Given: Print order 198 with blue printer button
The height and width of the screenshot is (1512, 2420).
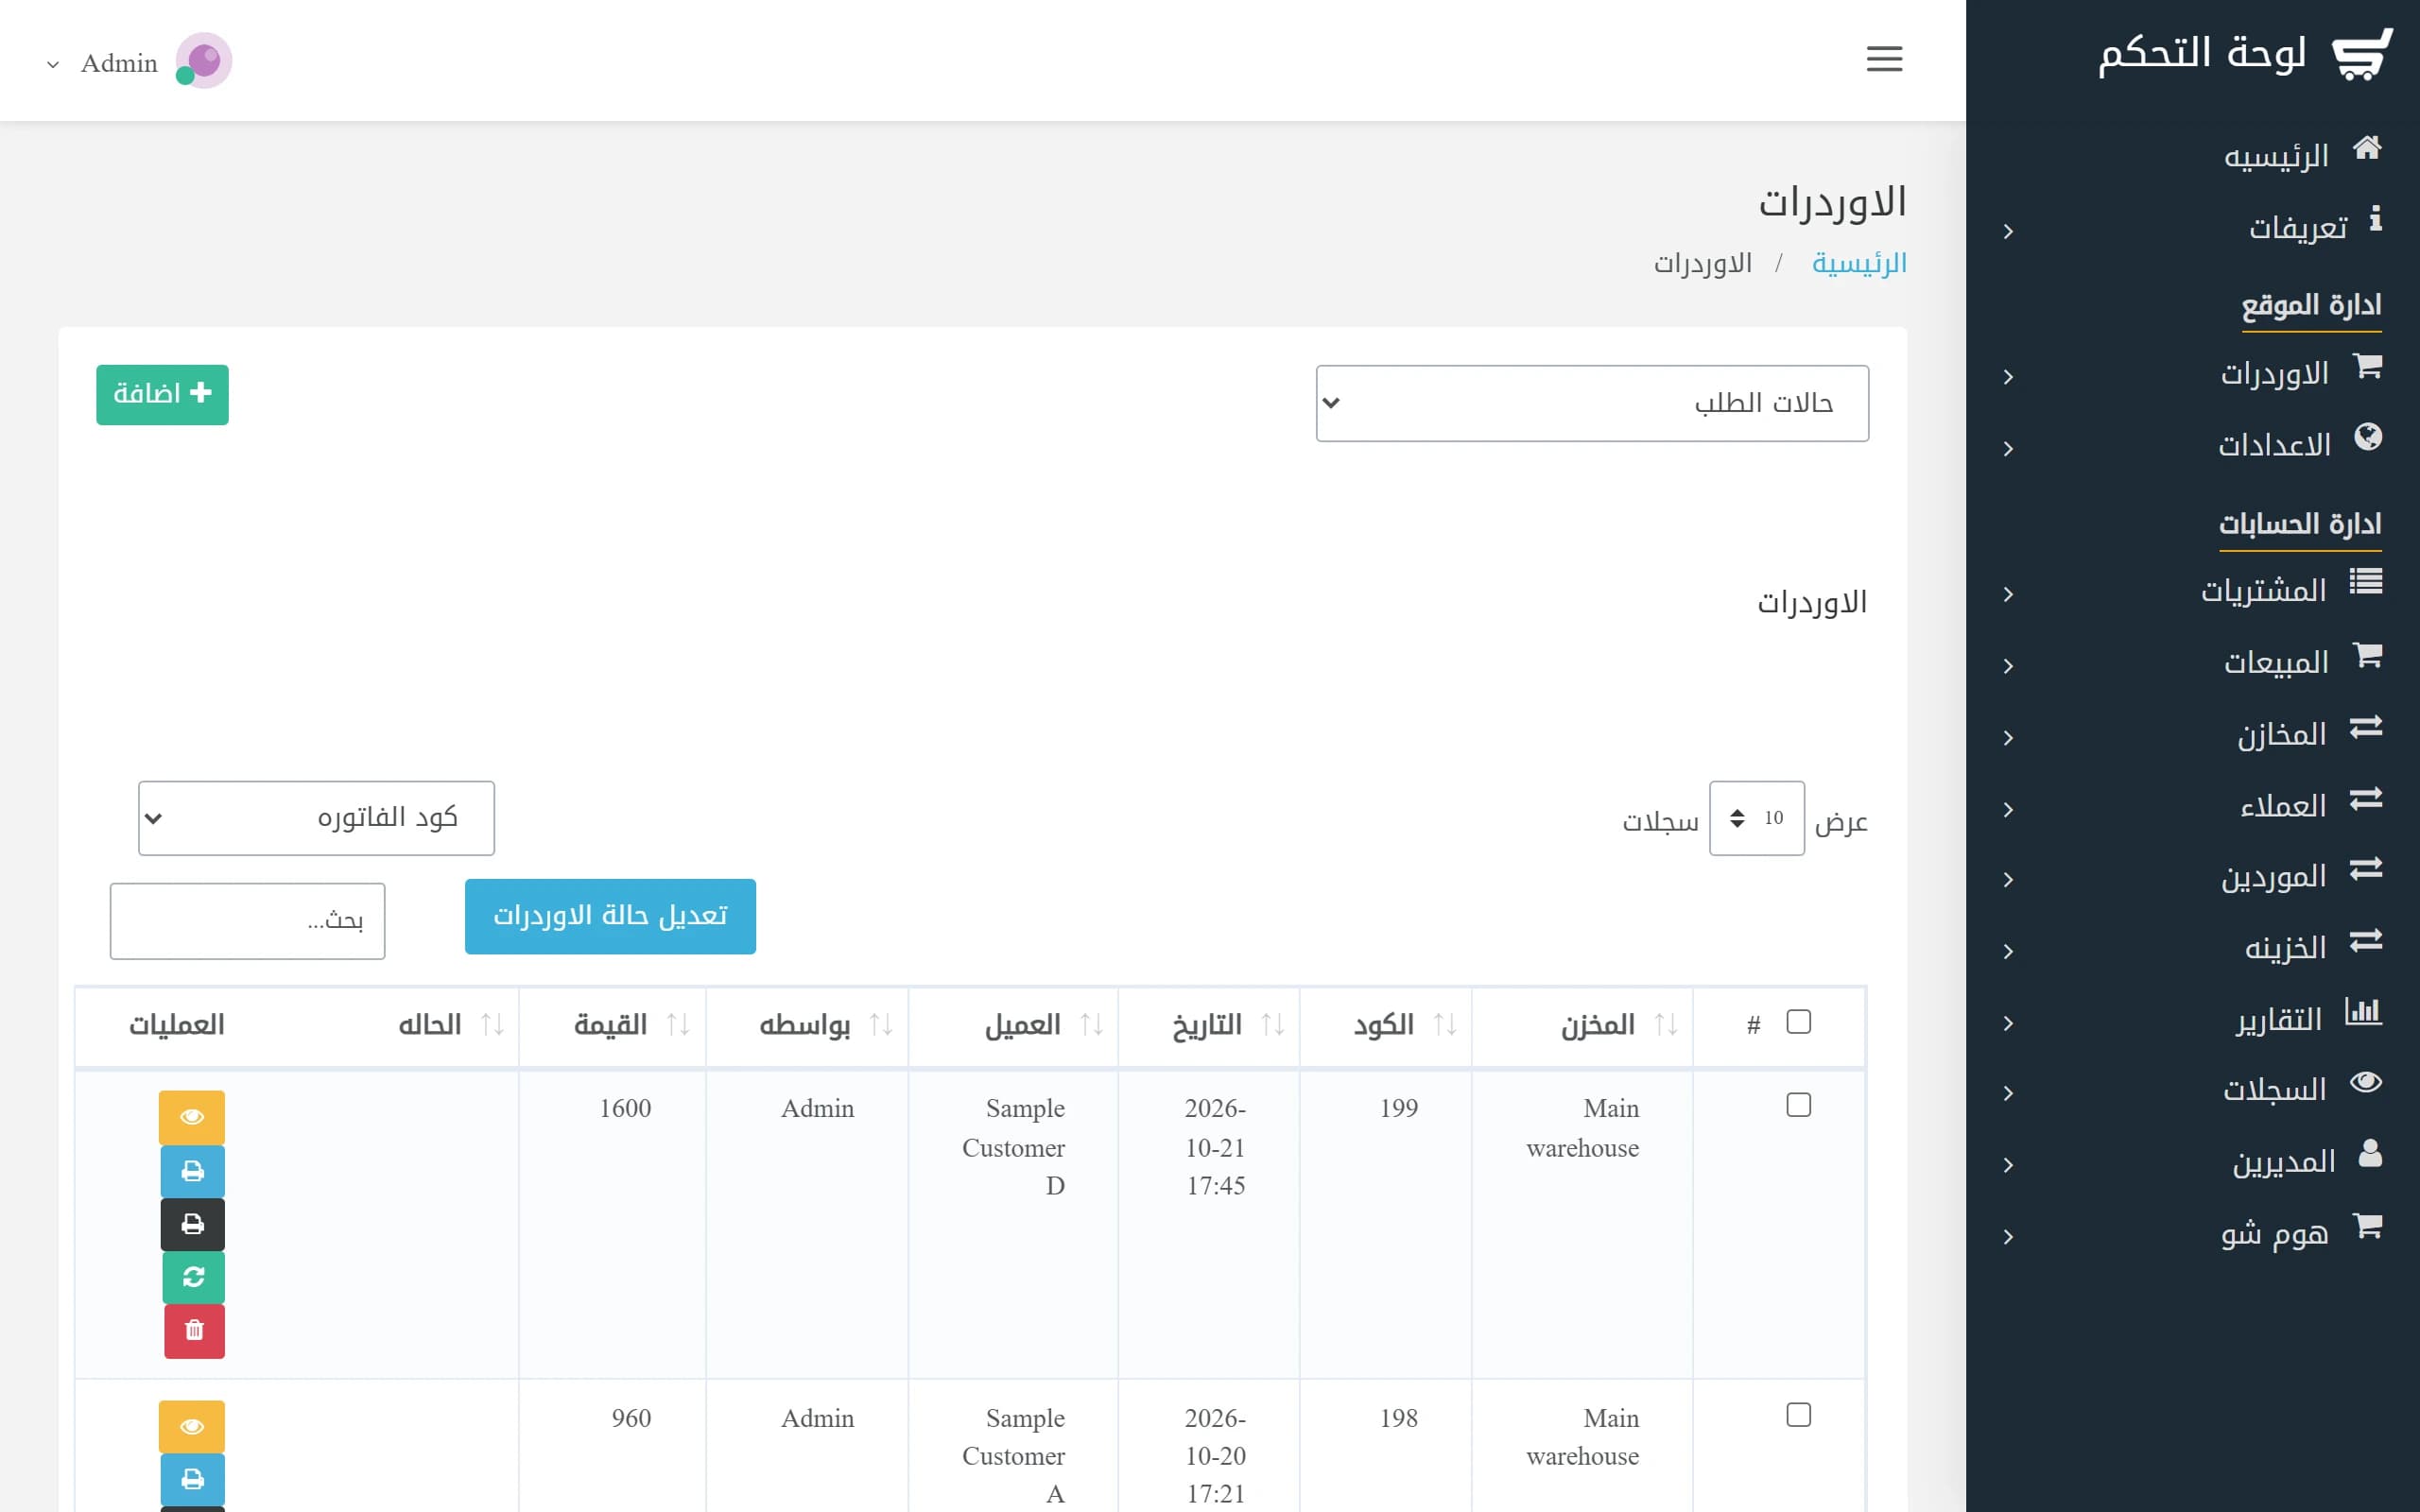Looking at the screenshot, I should click(x=192, y=1479).
